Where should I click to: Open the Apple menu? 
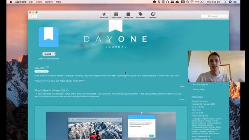tap(11, 2)
